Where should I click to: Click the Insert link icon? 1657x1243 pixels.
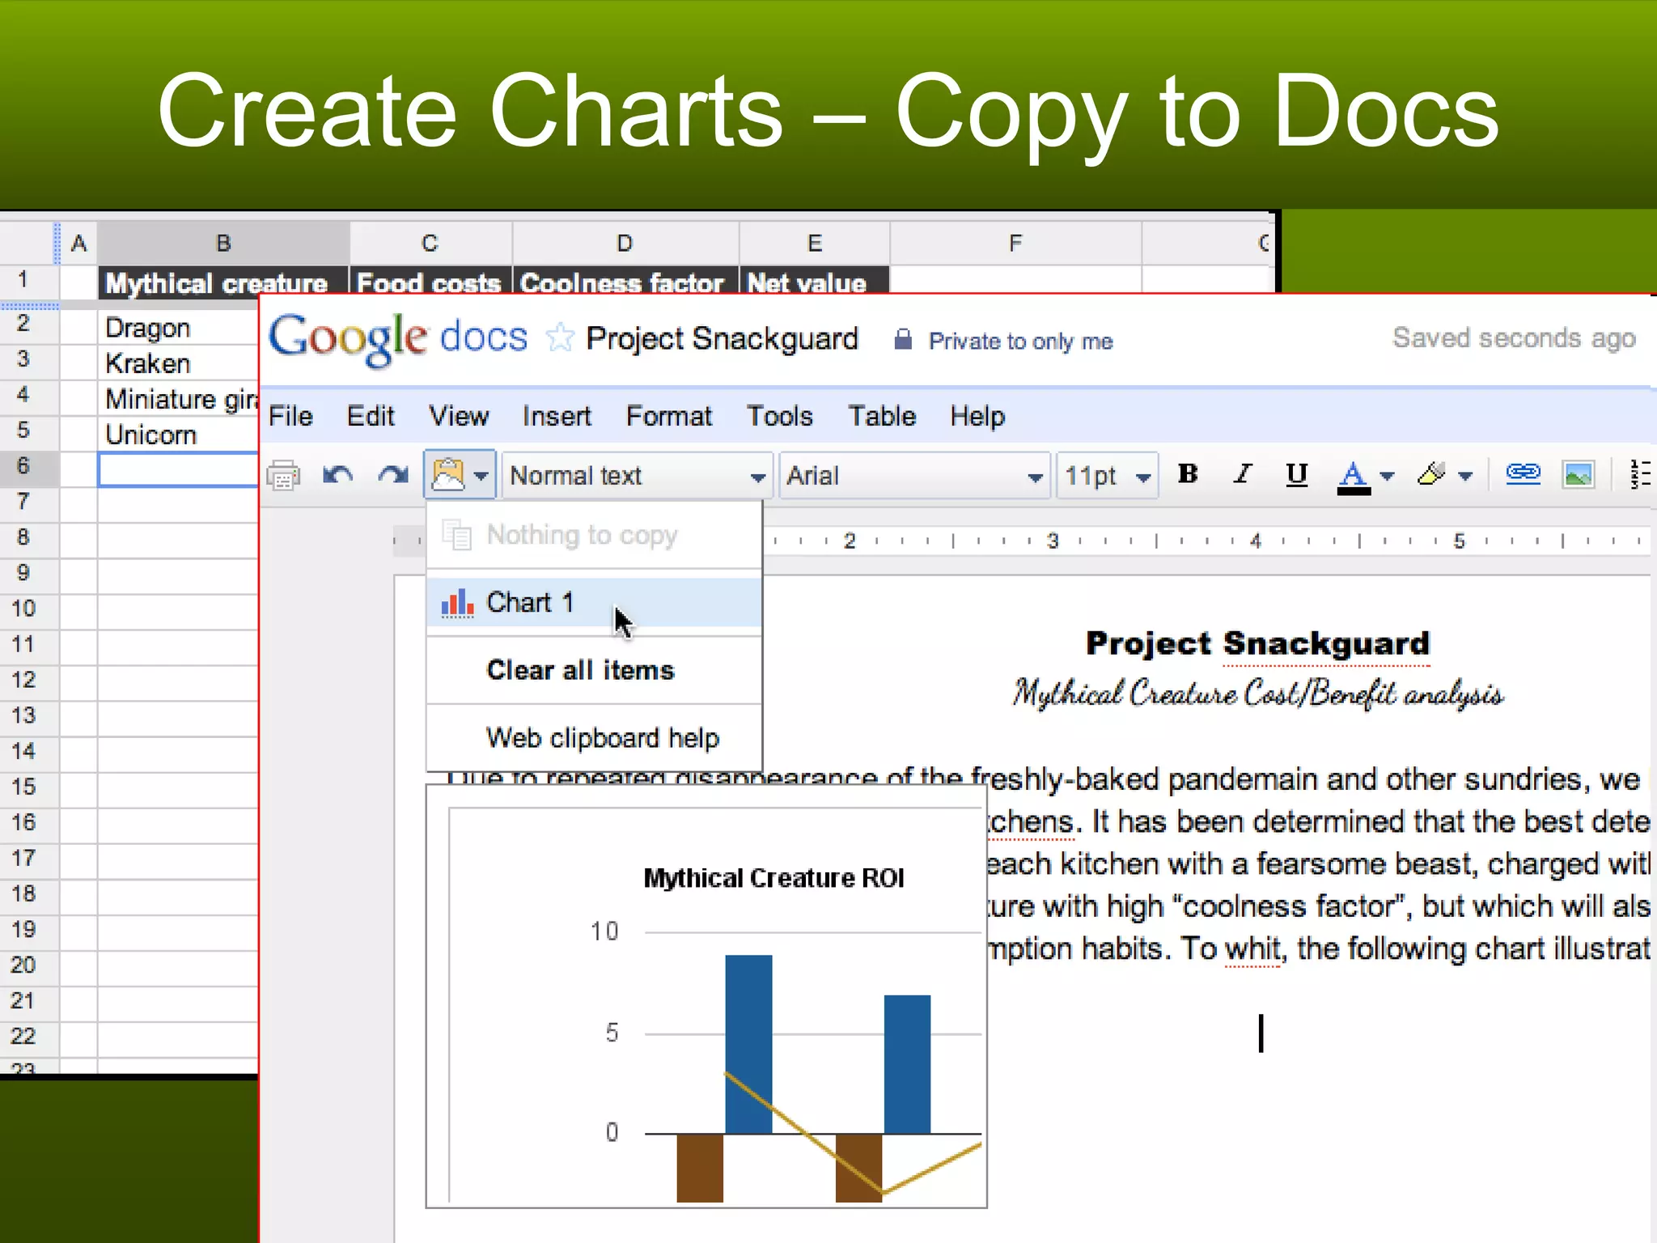1523,473
